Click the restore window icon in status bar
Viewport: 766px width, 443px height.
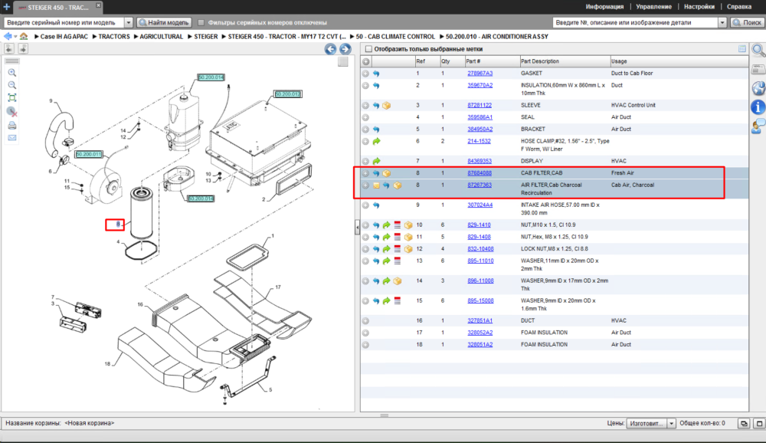(744, 423)
